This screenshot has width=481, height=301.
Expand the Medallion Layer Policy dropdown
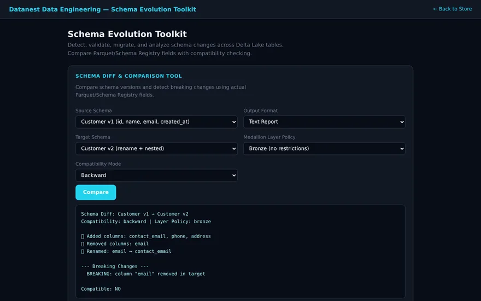coord(324,149)
